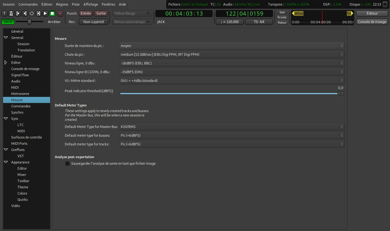The image size is (390, 231).
Task: Toggle Punch Sortie button
Action: [x=101, y=13]
